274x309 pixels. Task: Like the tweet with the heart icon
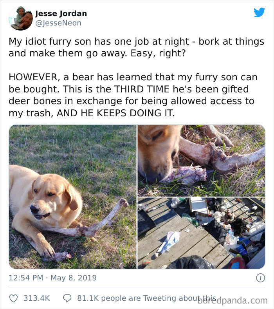(13, 298)
